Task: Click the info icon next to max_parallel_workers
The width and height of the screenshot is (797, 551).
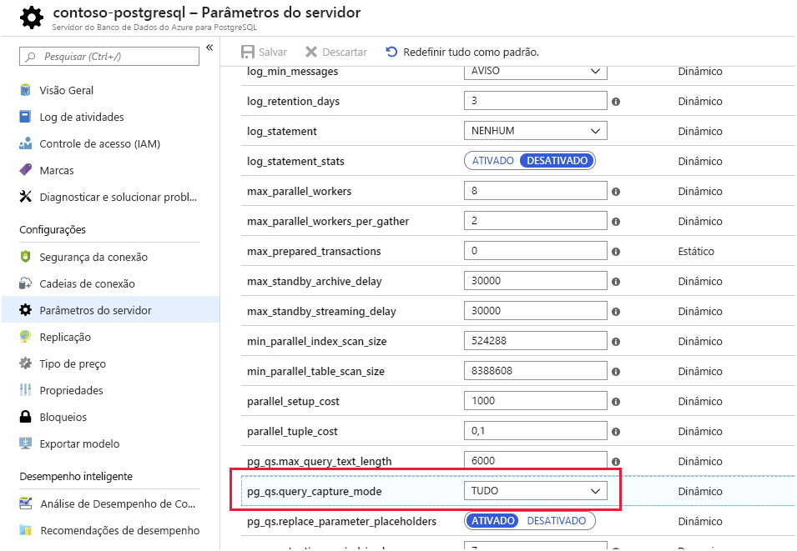Action: [x=616, y=192]
